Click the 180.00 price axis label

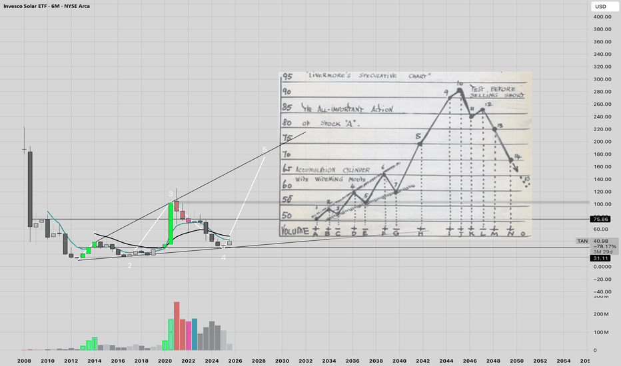click(602, 154)
